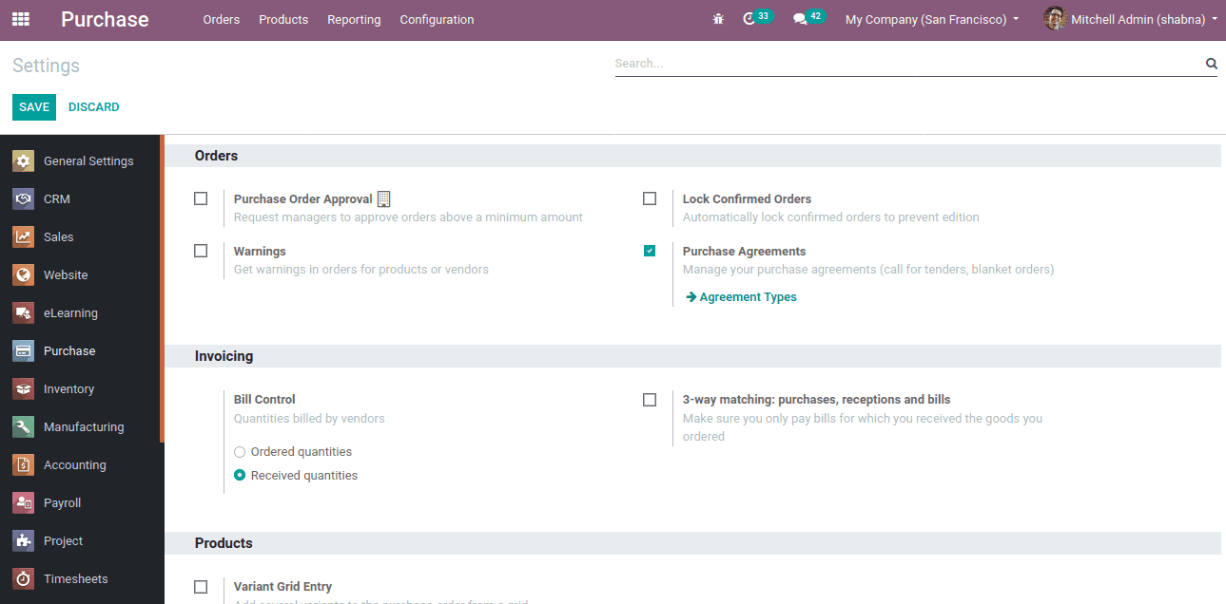This screenshot has height=604, width=1226.
Task: Open the Reporting menu
Action: (354, 19)
